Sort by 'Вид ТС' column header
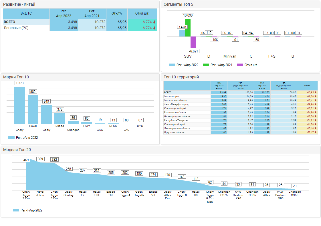 [26, 13]
